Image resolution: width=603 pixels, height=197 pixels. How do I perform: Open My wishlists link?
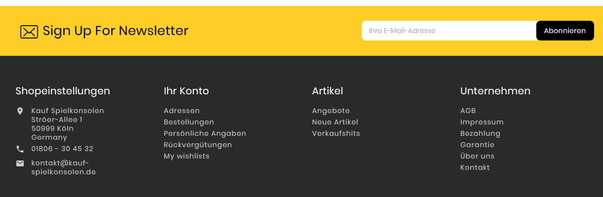click(186, 156)
